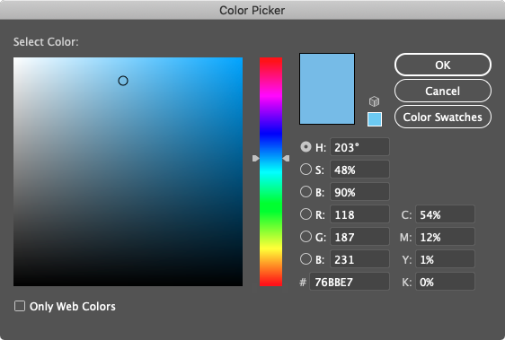Click the large current color preview swatch
Image resolution: width=505 pixels, height=340 pixels.
pyautogui.click(x=327, y=89)
